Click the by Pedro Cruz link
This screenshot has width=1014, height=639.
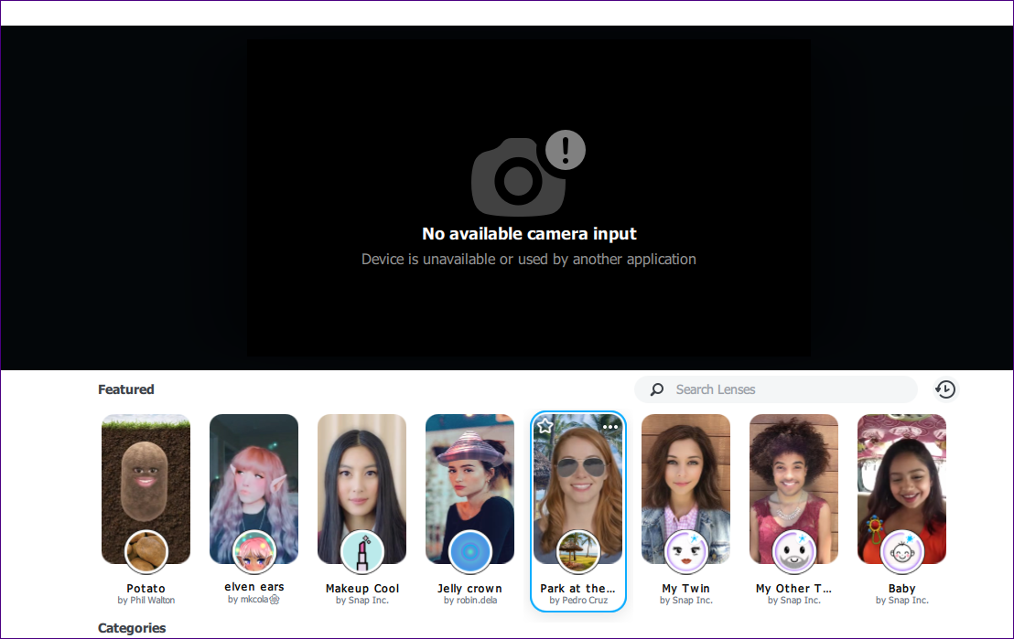(577, 601)
